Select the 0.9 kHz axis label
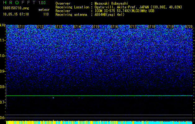 pos(2,71)
